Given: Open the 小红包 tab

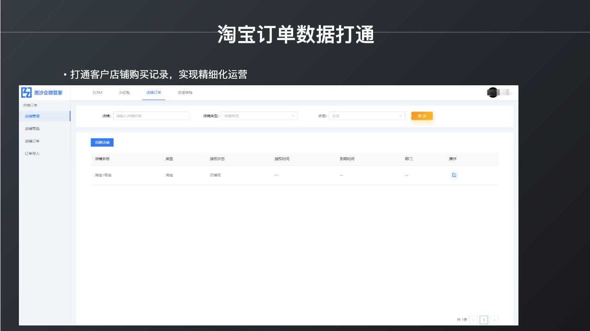Looking at the screenshot, I should [x=124, y=93].
